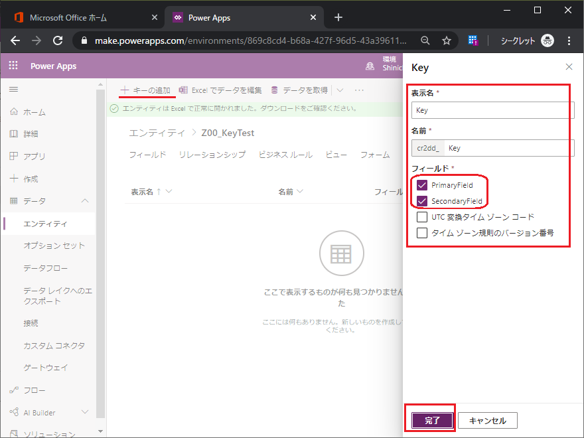Uncheck the PrimaryField checkbox

click(x=422, y=185)
